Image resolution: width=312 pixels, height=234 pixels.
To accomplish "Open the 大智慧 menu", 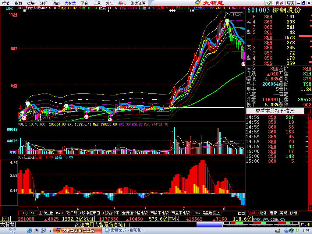I will click(x=70, y=3).
